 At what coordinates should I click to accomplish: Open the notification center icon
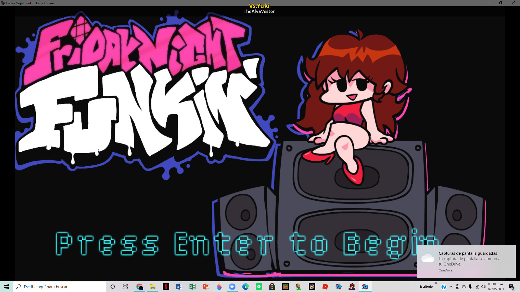tap(511, 287)
